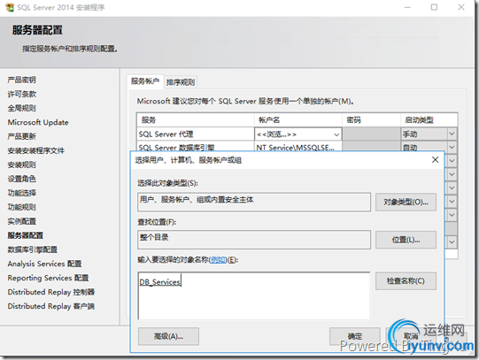Open startup type dropdown for SQL Server 数据库引擎
This screenshot has height=360, width=479.
pyautogui.click(x=452, y=148)
